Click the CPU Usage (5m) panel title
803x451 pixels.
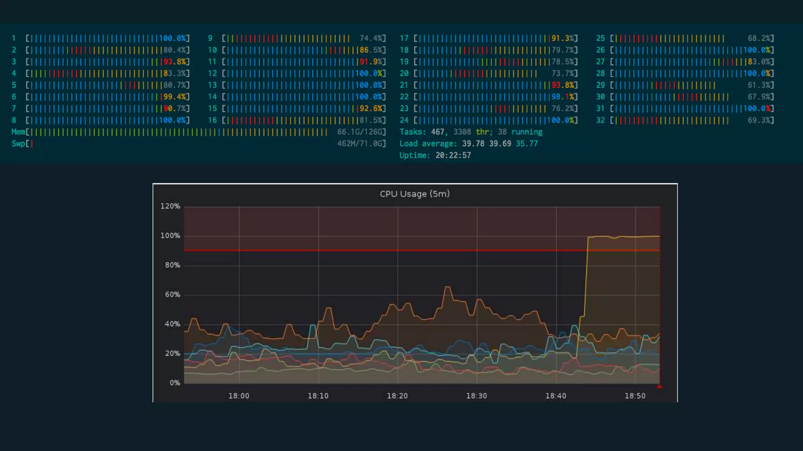point(414,194)
